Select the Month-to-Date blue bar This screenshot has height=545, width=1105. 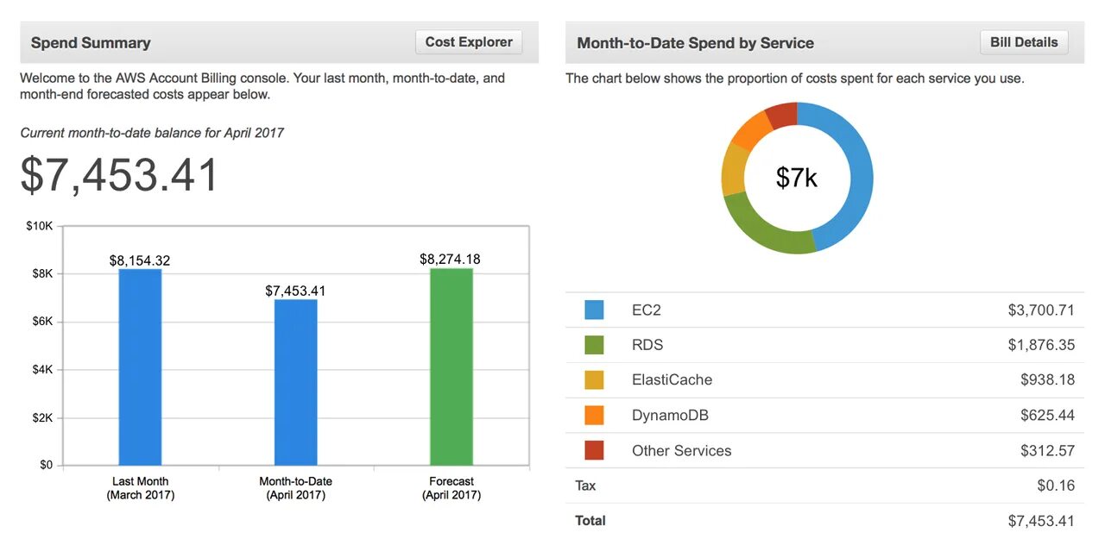click(295, 382)
